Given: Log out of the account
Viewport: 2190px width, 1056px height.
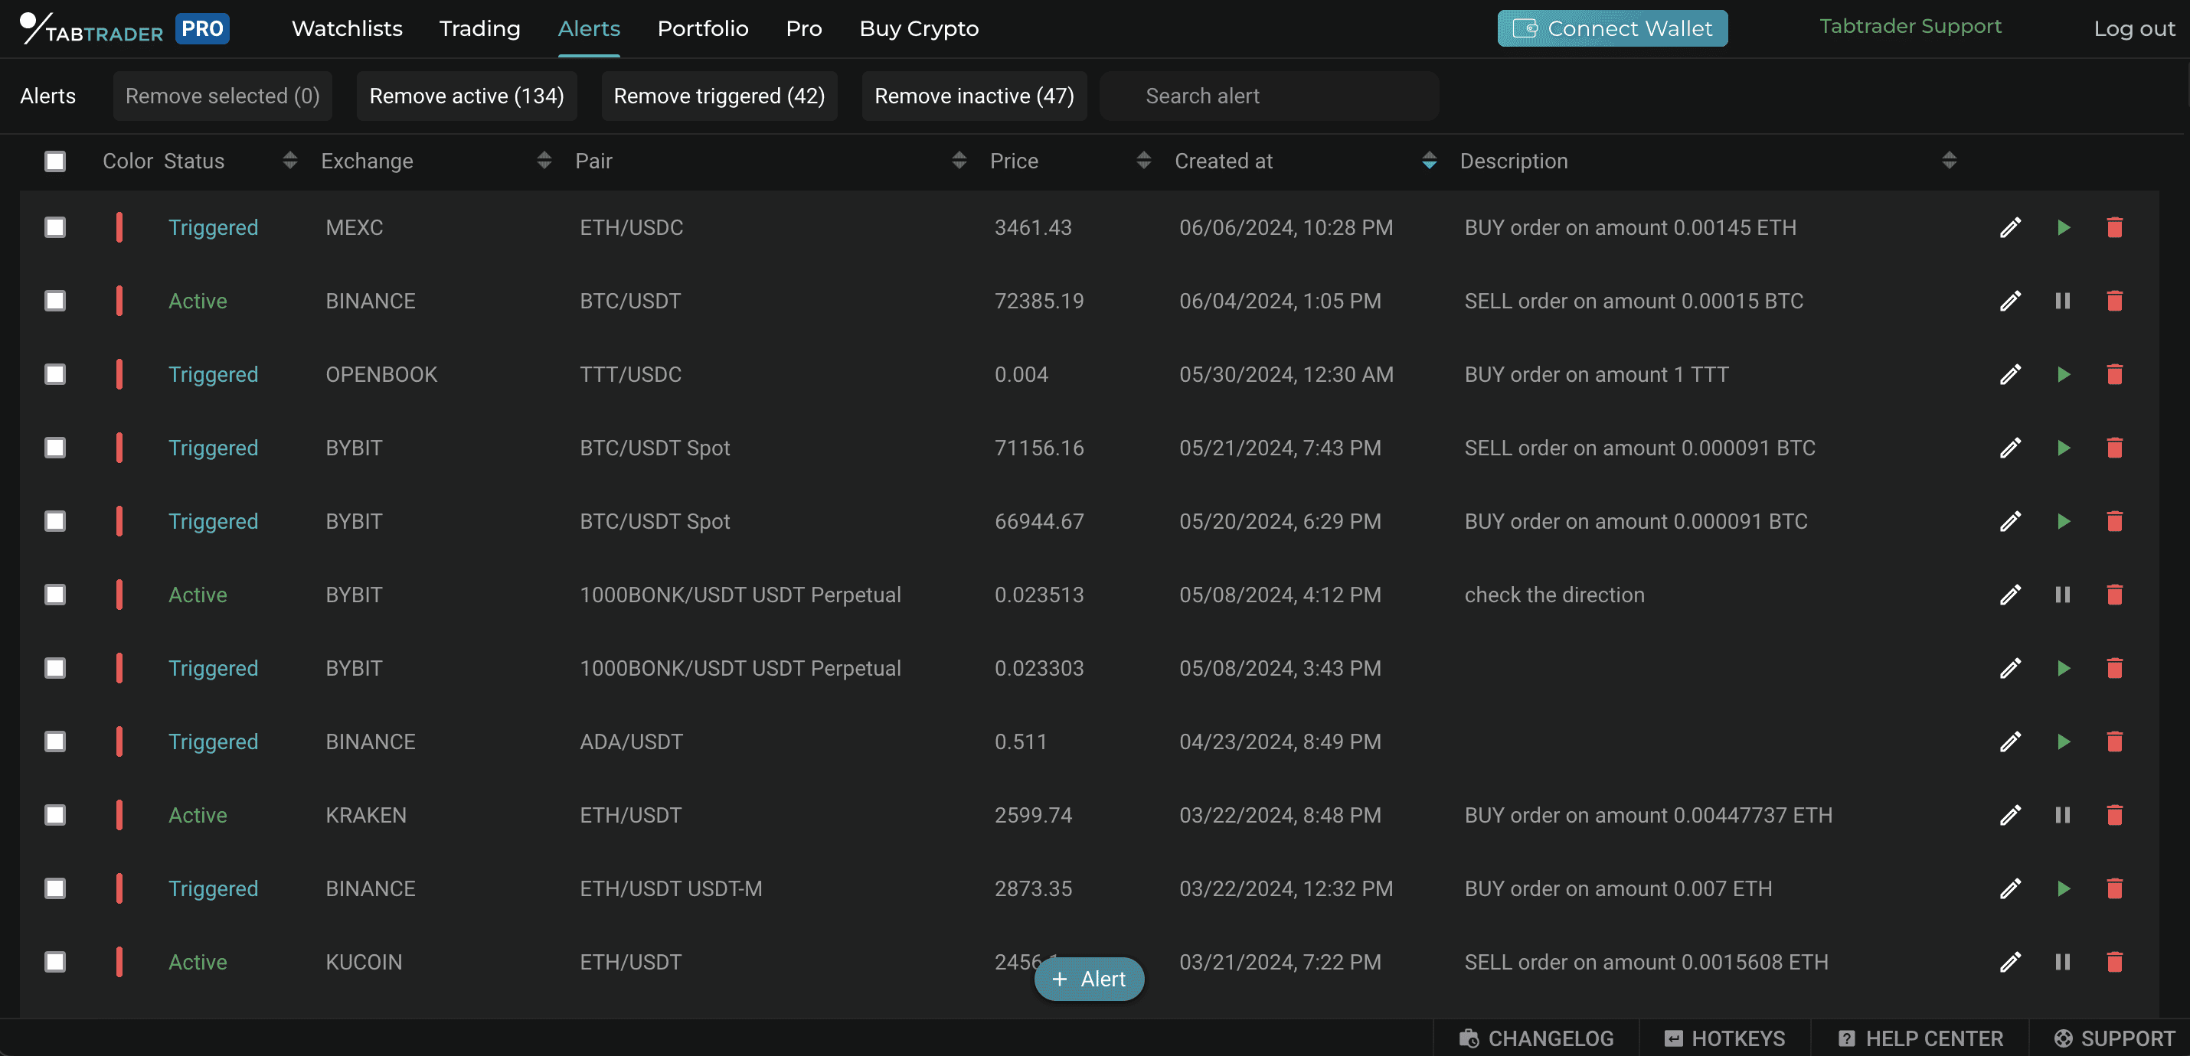Looking at the screenshot, I should click(2134, 29).
